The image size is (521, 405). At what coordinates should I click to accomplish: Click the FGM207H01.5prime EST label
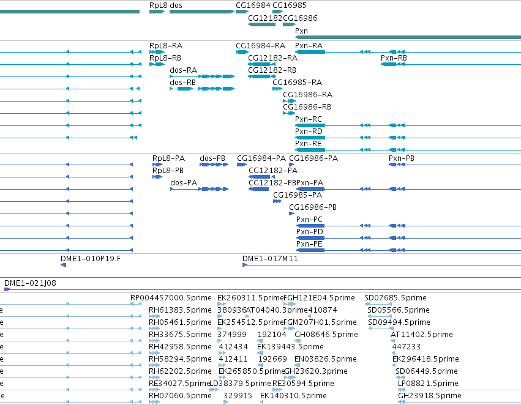tap(320, 322)
